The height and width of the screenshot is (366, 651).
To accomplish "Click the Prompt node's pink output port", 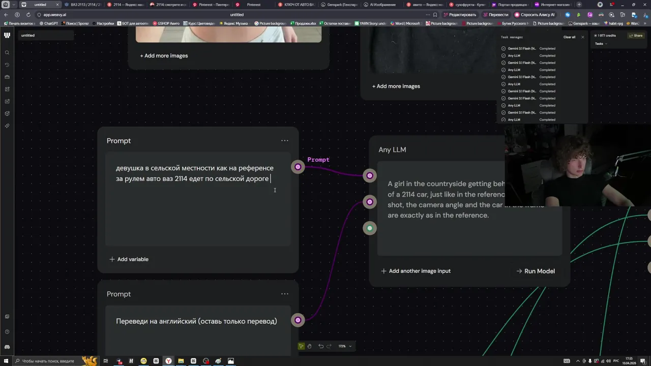I will (x=298, y=167).
